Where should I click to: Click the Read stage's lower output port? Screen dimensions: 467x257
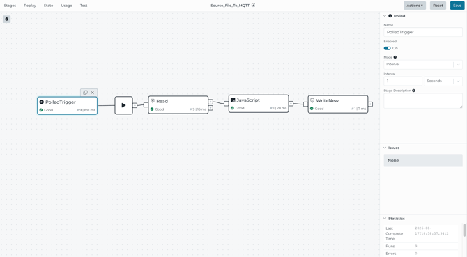click(210, 108)
